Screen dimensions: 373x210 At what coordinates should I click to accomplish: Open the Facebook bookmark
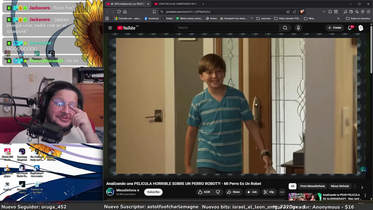click(152, 18)
